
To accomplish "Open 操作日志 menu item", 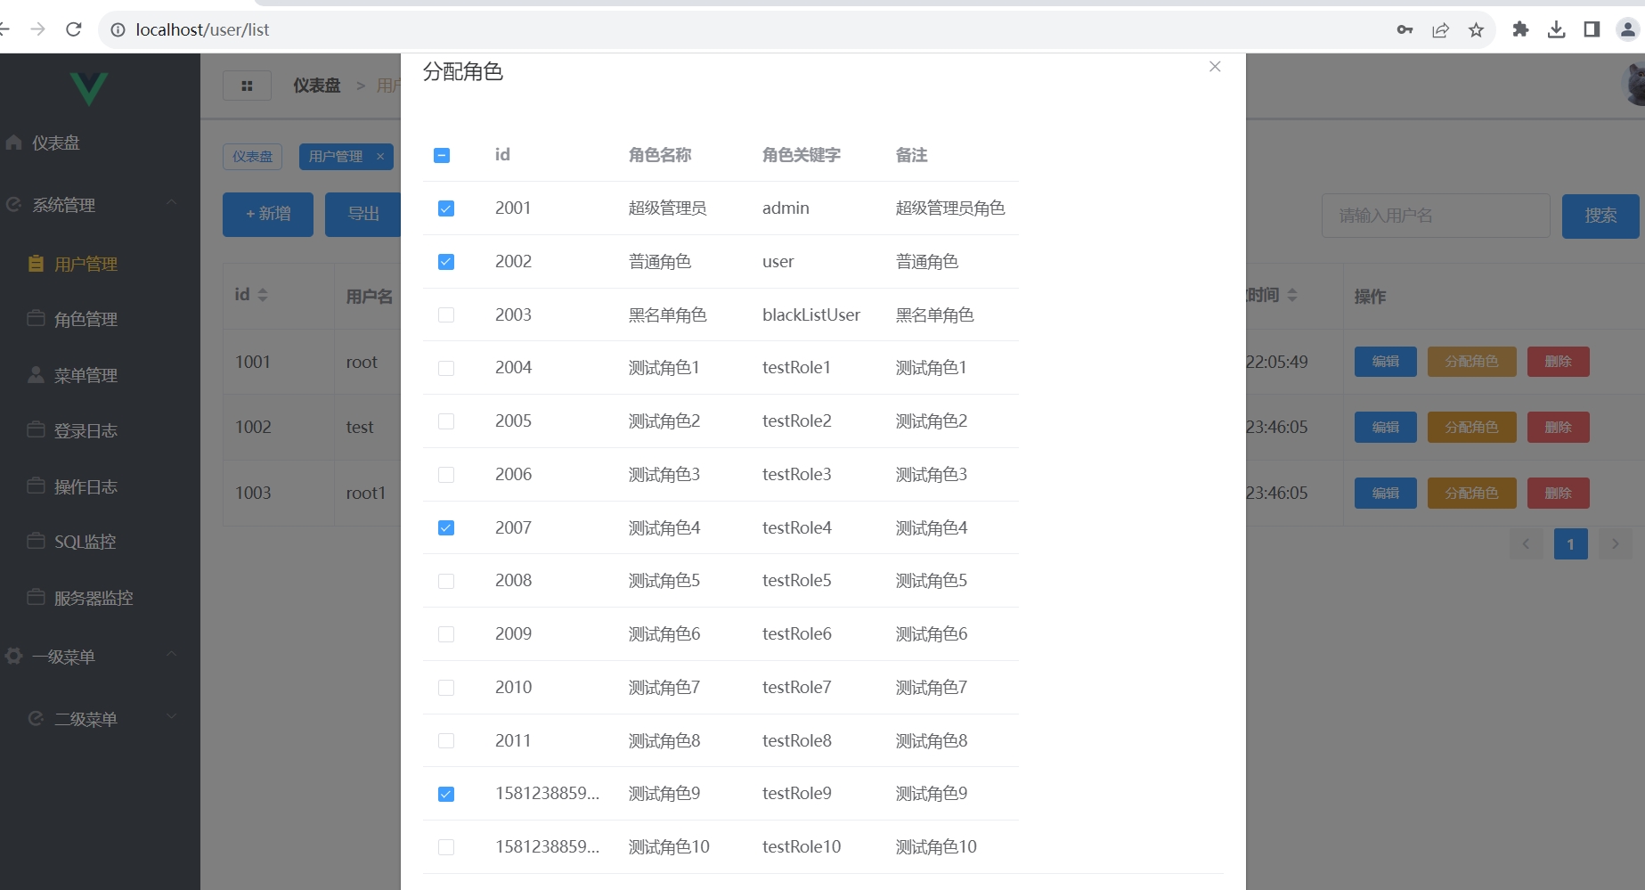I will coord(100,487).
